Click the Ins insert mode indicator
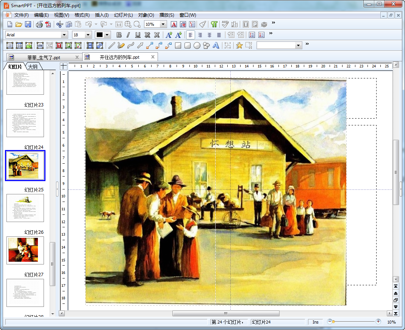The image size is (405, 330). (x=315, y=322)
